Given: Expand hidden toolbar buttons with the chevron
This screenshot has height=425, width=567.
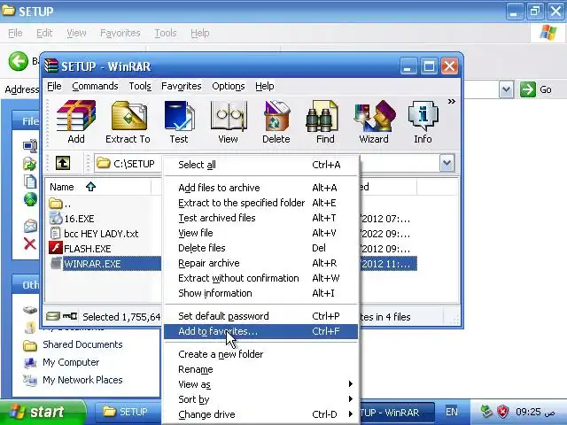Looking at the screenshot, I should (451, 102).
